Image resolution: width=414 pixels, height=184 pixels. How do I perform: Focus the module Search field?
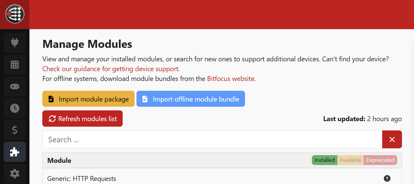coord(212,140)
